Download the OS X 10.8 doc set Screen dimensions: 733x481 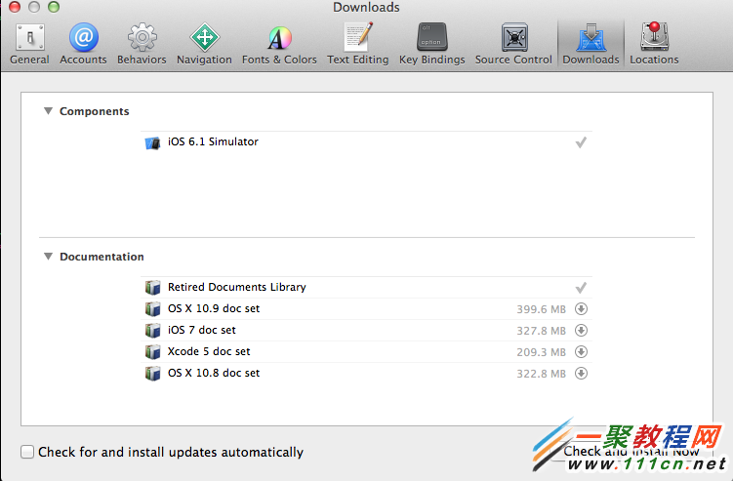click(x=581, y=374)
